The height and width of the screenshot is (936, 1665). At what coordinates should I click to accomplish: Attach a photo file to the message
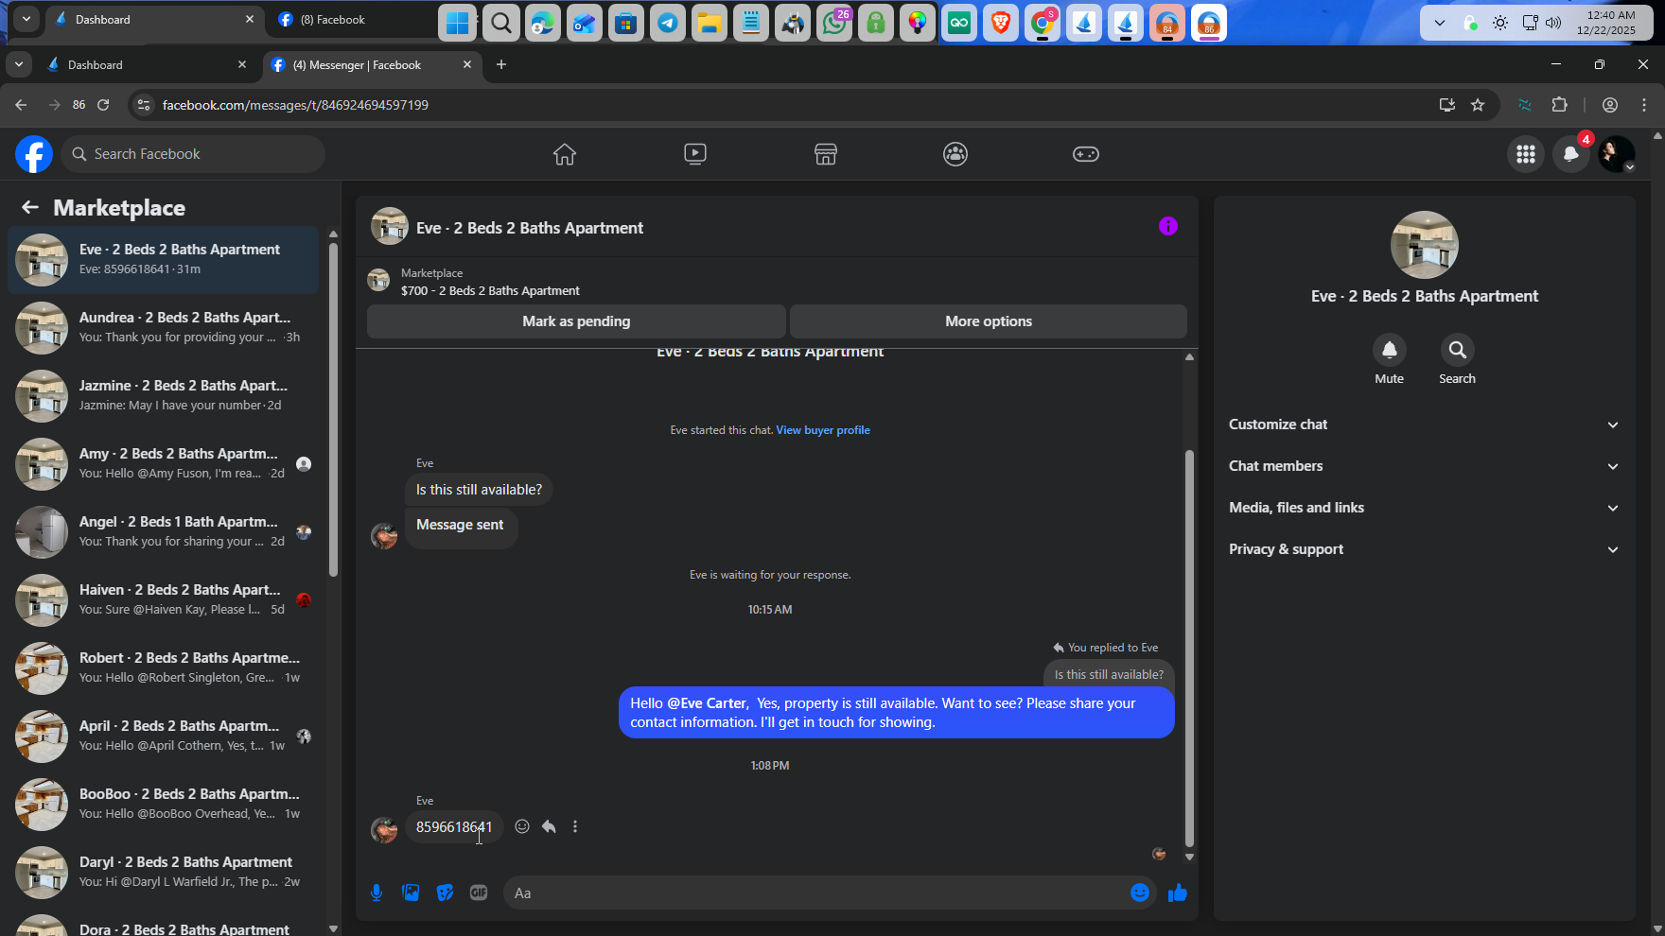click(411, 893)
